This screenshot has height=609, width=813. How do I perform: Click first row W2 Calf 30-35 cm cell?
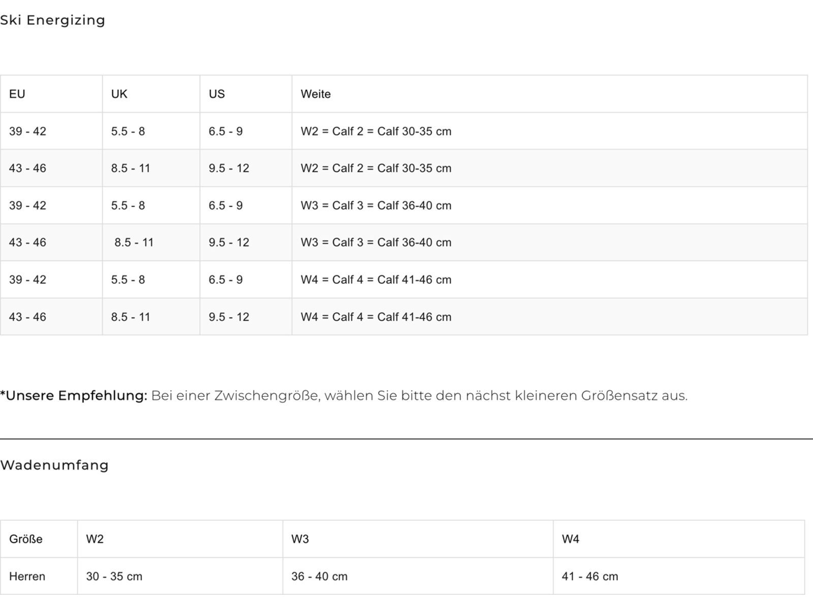coord(550,131)
